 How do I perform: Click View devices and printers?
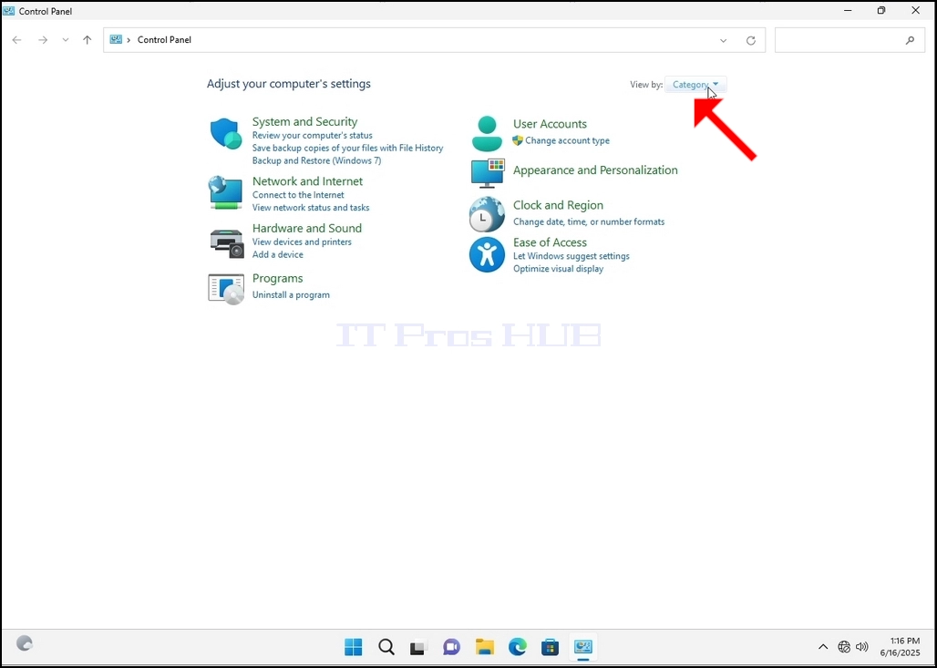pos(302,242)
